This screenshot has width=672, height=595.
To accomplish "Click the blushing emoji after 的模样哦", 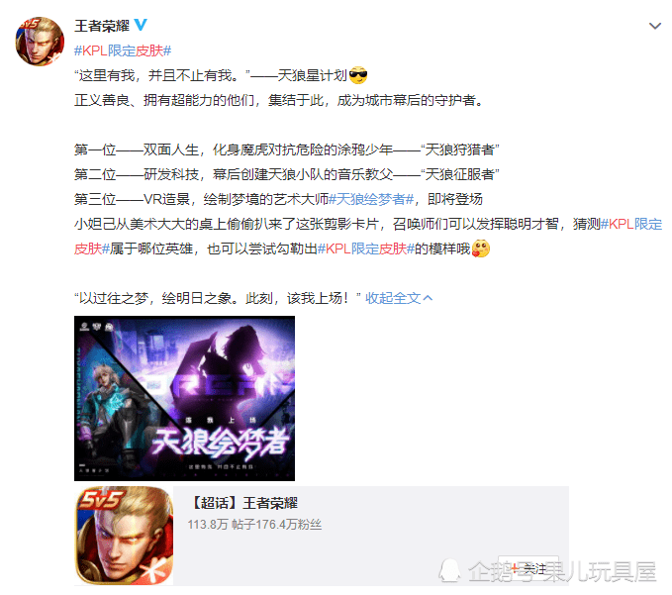I will [480, 248].
